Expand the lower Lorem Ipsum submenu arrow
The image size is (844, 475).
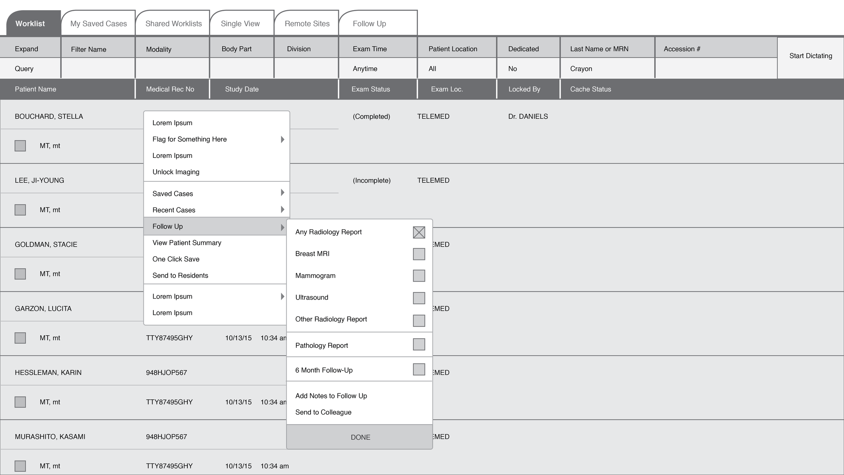click(283, 296)
